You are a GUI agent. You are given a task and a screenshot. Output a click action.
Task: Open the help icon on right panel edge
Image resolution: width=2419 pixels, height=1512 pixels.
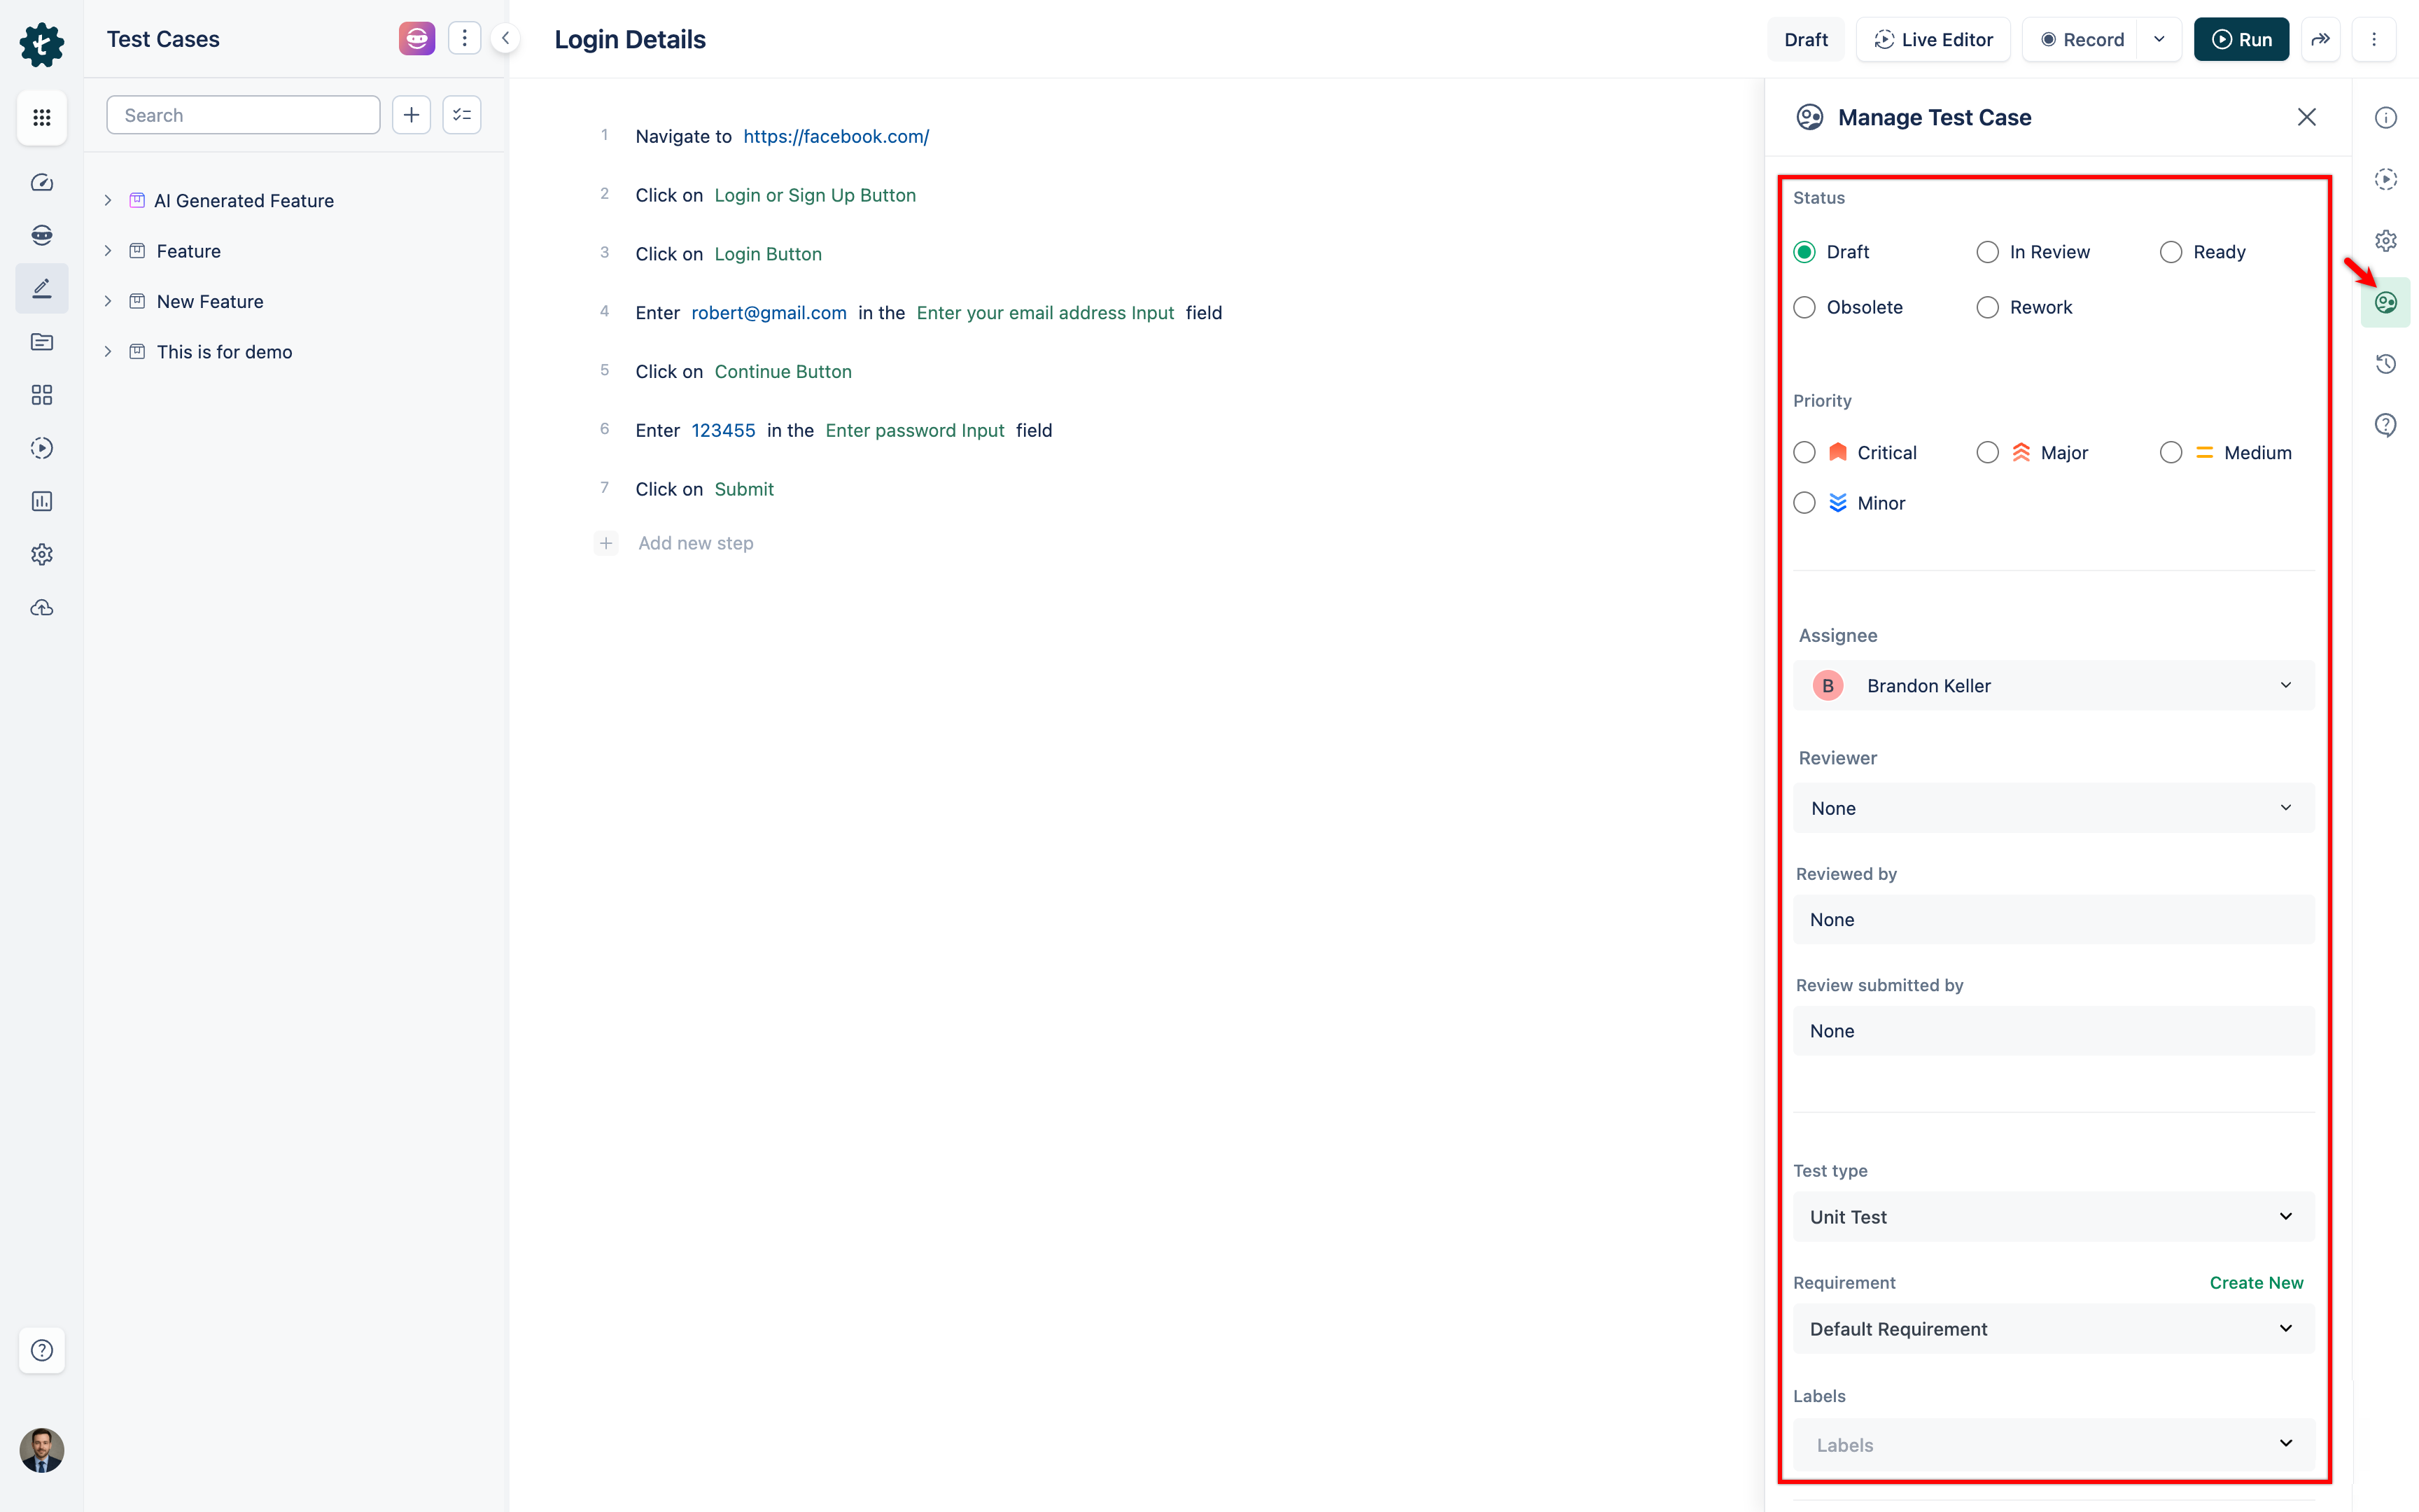2387,424
